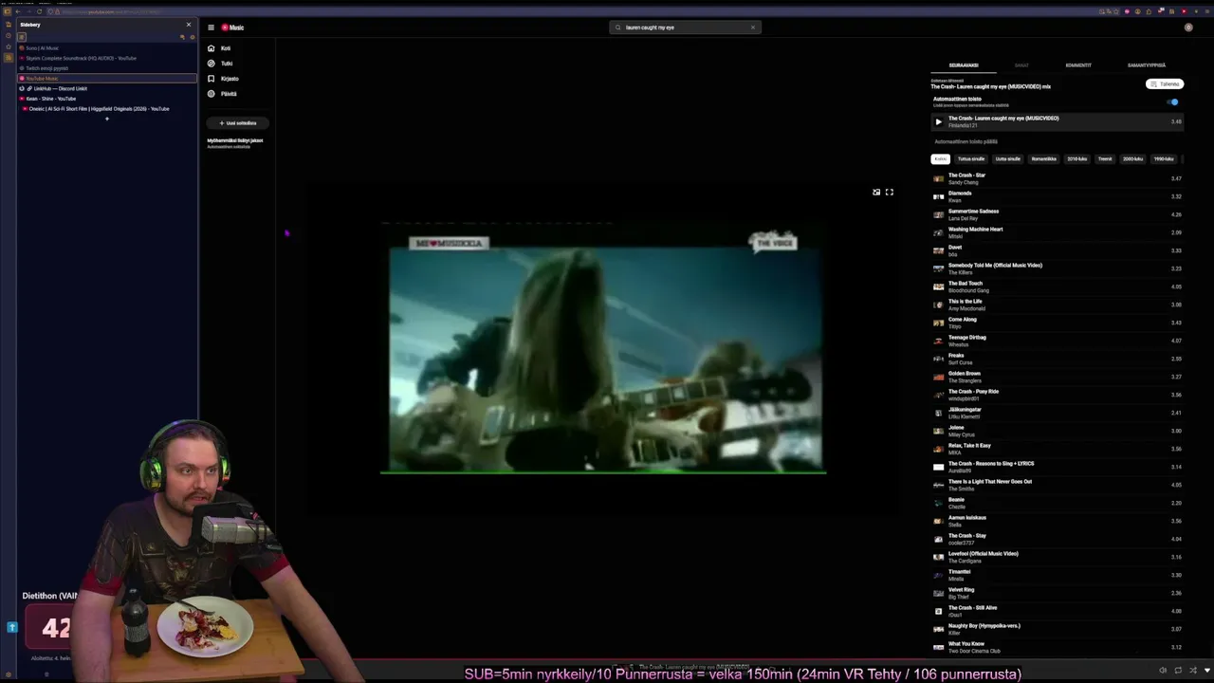The width and height of the screenshot is (1214, 683).
Task: Play Lovefool (Official Music Video) track
Action: click(1058, 557)
